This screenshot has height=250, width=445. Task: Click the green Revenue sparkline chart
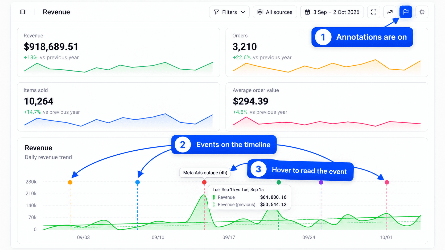coord(118,67)
